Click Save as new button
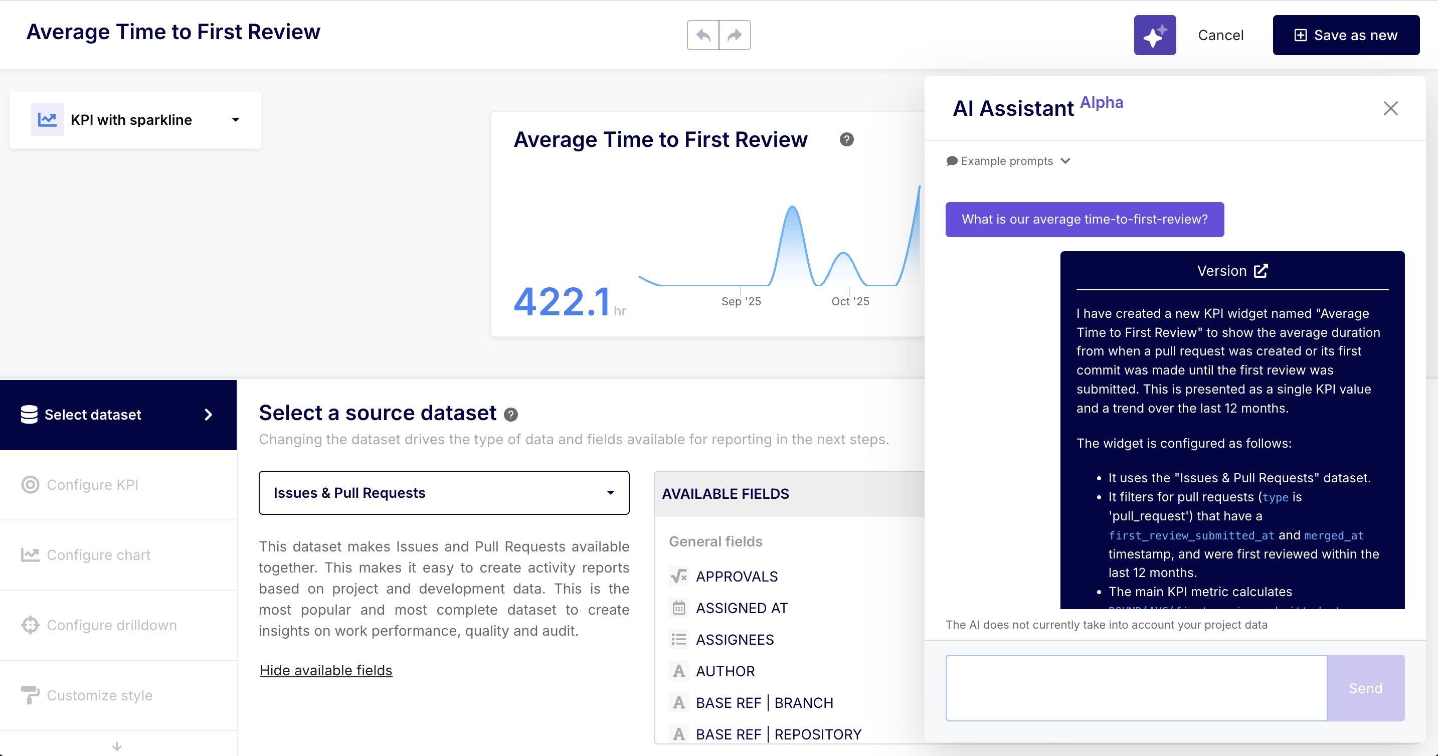 click(1345, 35)
